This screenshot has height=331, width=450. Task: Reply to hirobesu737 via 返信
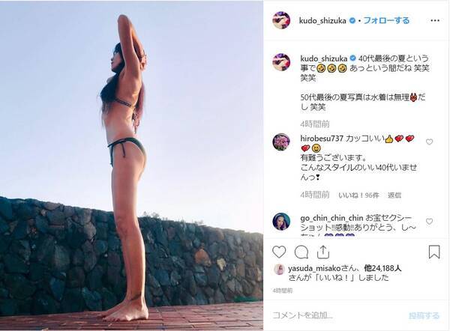click(394, 195)
